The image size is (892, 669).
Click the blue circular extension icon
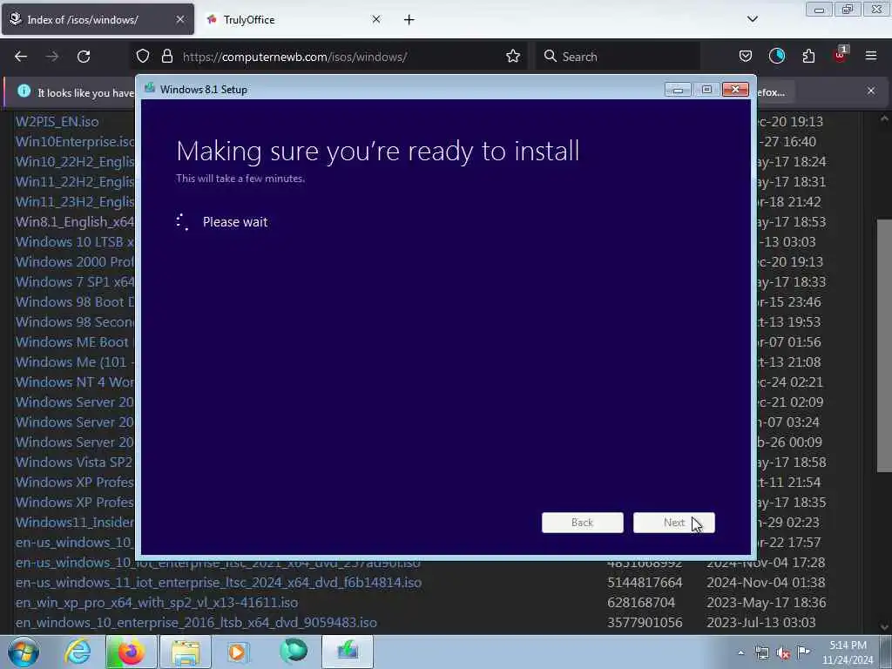[x=776, y=56]
